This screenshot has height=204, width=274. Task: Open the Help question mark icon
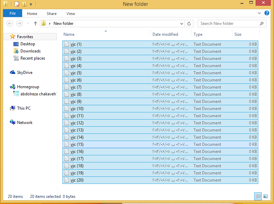[266, 13]
